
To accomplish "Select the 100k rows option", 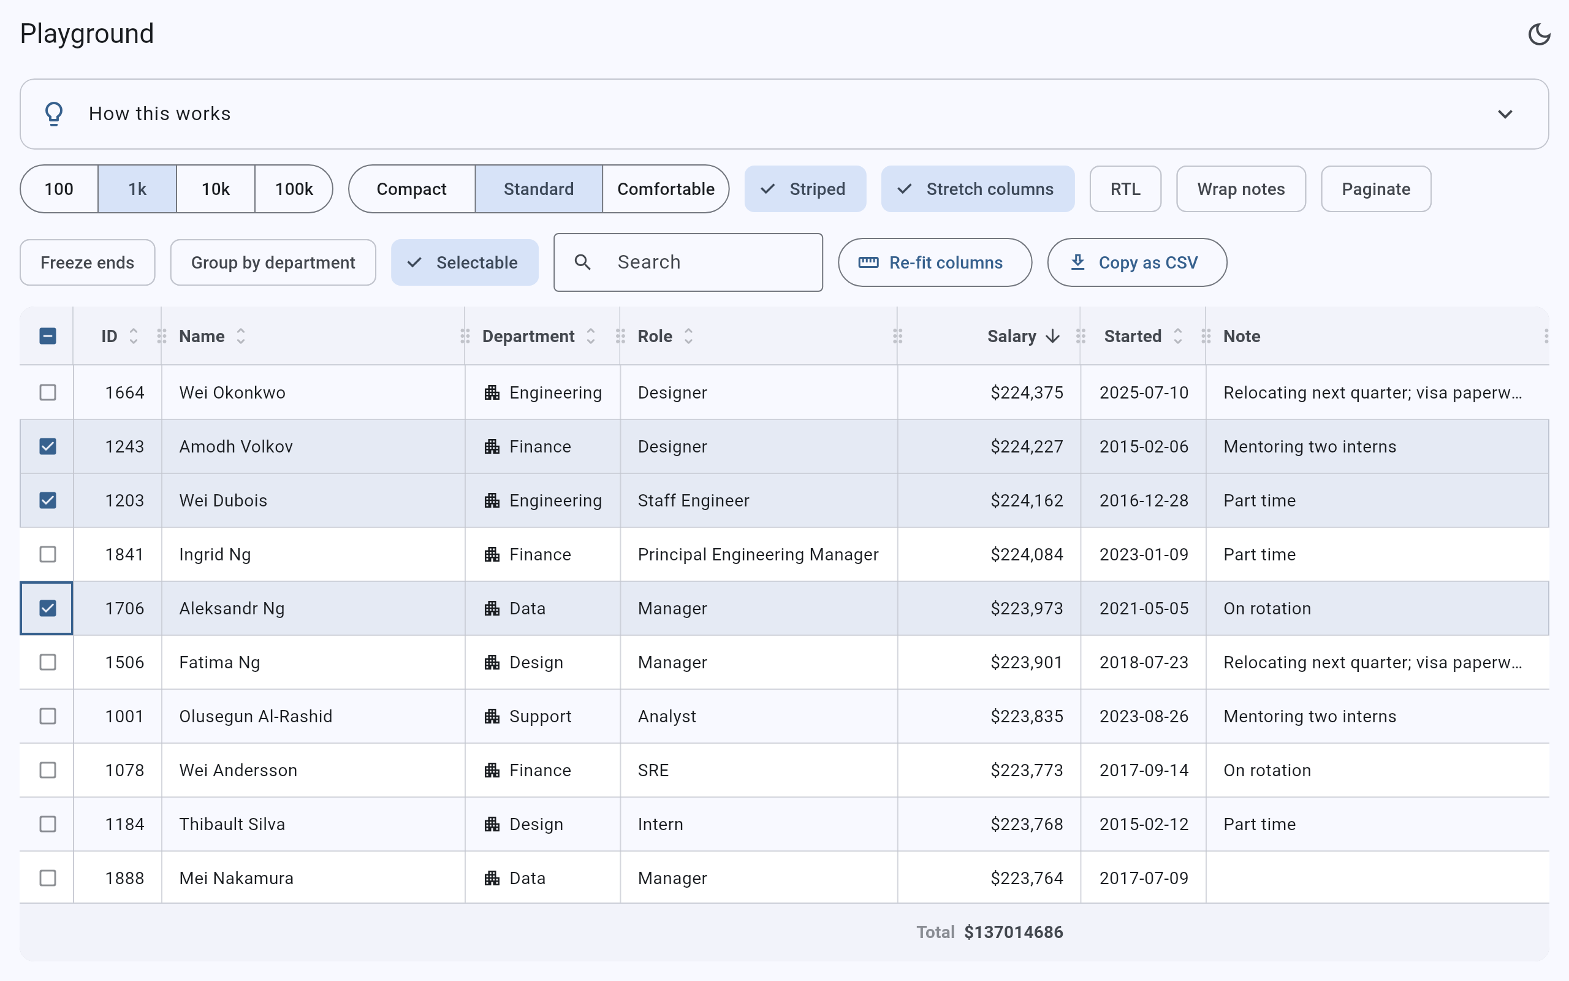I will 294,189.
